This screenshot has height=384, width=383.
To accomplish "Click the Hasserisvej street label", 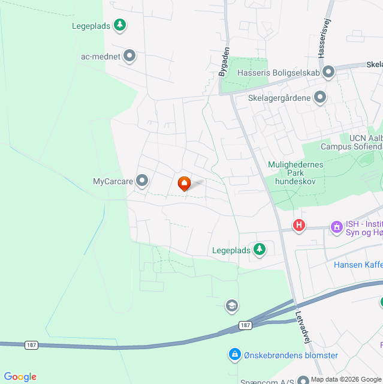I will pyautogui.click(x=324, y=38).
